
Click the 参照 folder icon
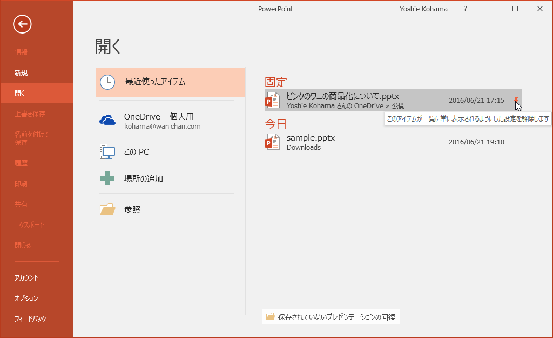point(107,209)
